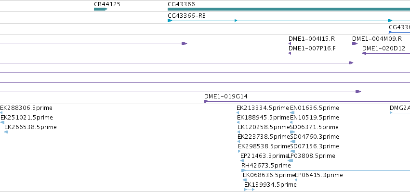The height and width of the screenshot is (192, 410).
Task: Click the EK188945.5prime EST label
Action: (x=264, y=118)
